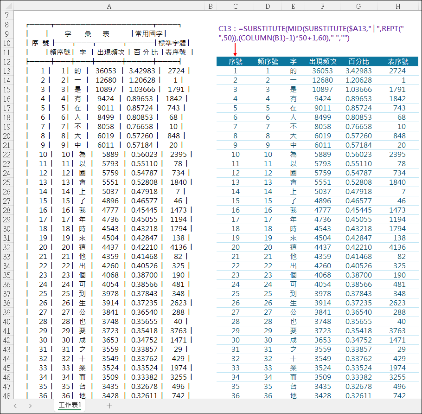This screenshot has height=414, width=422.
Task: Select cell A10 containing 標準字體
Action: 109,43
